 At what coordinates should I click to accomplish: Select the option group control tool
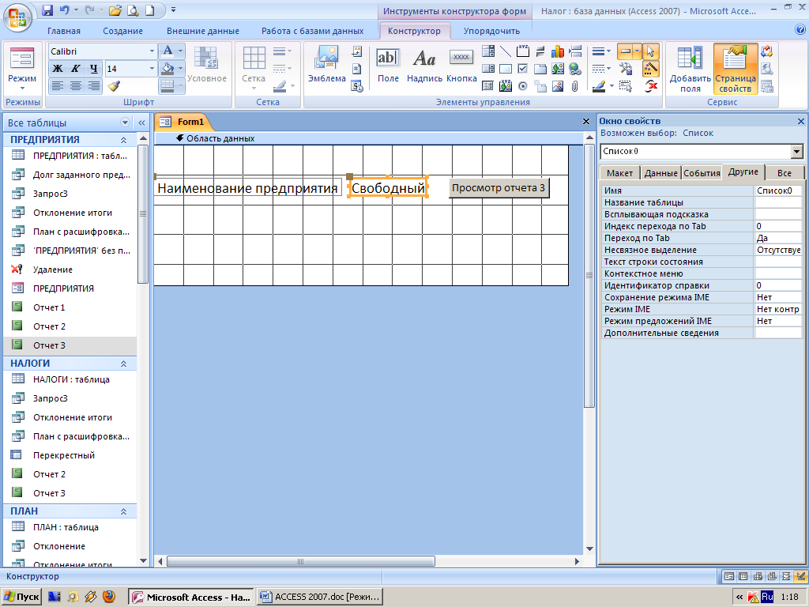point(523,51)
